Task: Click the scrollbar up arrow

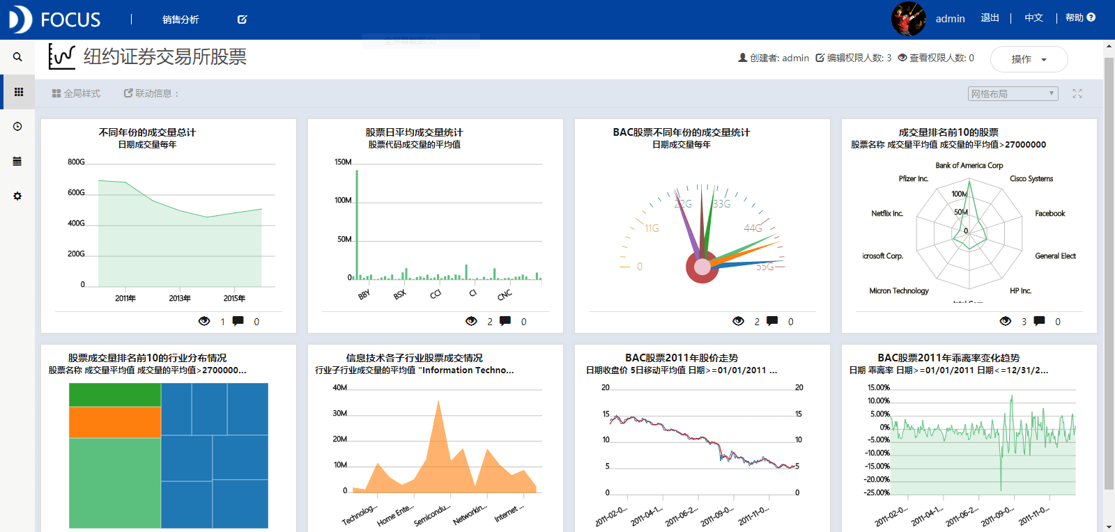Action: 1109,46
